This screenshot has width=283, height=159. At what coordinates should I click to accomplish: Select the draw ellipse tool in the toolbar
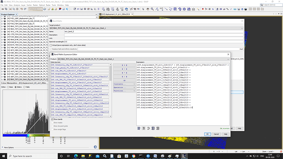184,9
